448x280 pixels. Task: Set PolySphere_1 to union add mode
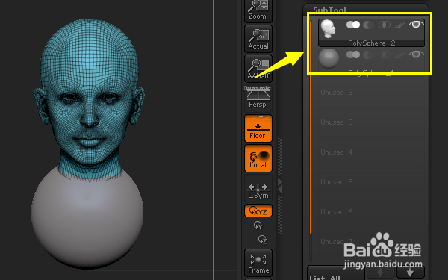(x=353, y=55)
